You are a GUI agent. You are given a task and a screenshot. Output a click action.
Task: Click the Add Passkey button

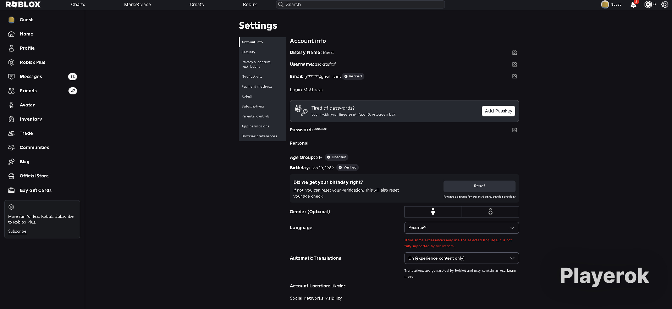click(499, 111)
